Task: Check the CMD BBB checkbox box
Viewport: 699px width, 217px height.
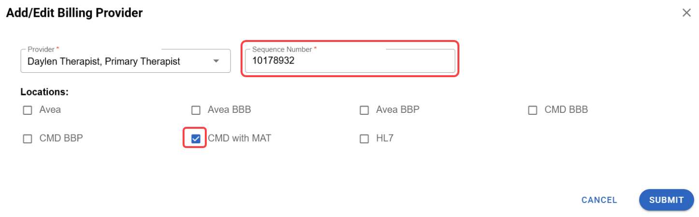Action: (532, 110)
